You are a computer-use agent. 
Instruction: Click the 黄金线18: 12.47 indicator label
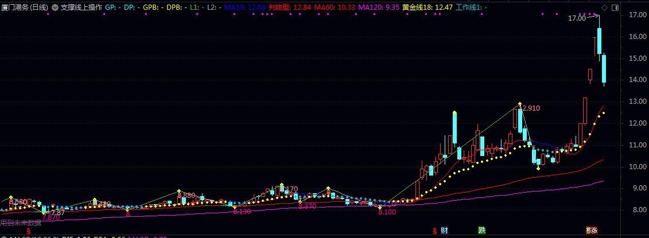[x=428, y=7]
